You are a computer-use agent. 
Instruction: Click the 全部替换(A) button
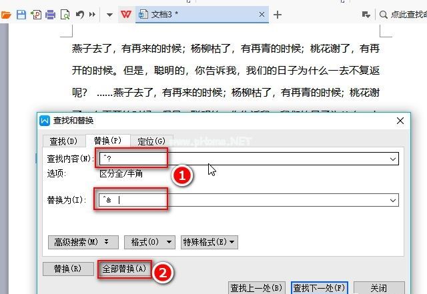point(124,269)
